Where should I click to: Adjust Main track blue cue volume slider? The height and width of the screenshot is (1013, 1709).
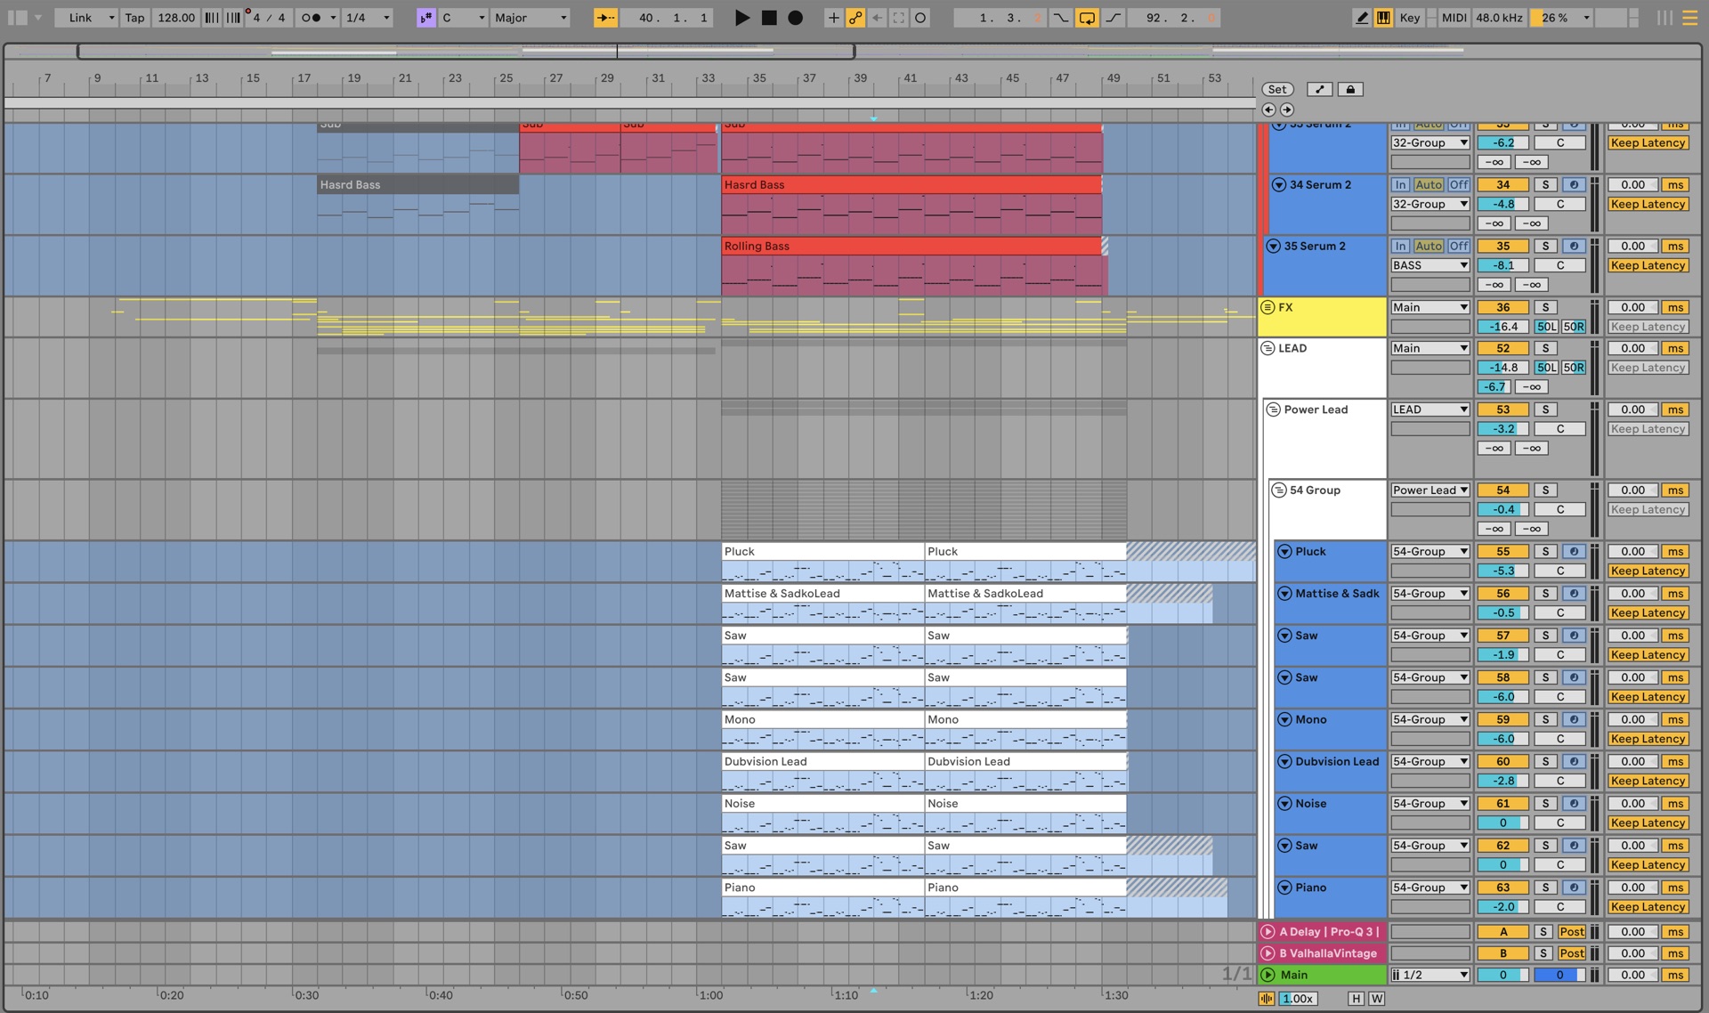click(1559, 975)
